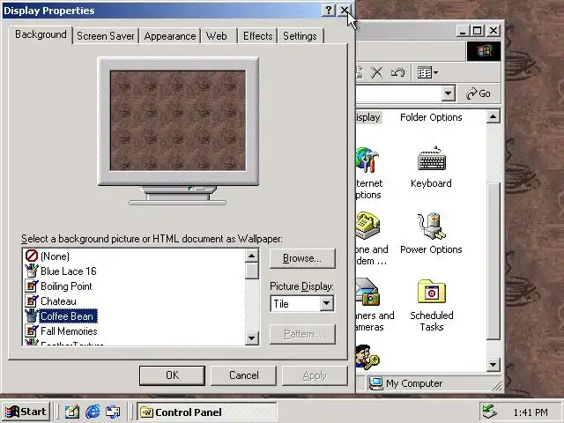The height and width of the screenshot is (423, 564).
Task: Click the Users and Passwords icon
Action: (367, 357)
